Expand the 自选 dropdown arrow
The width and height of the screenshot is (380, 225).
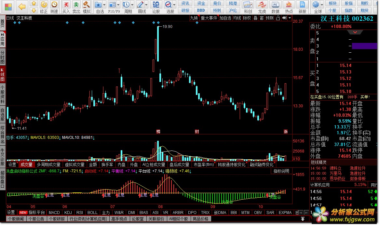104,5
